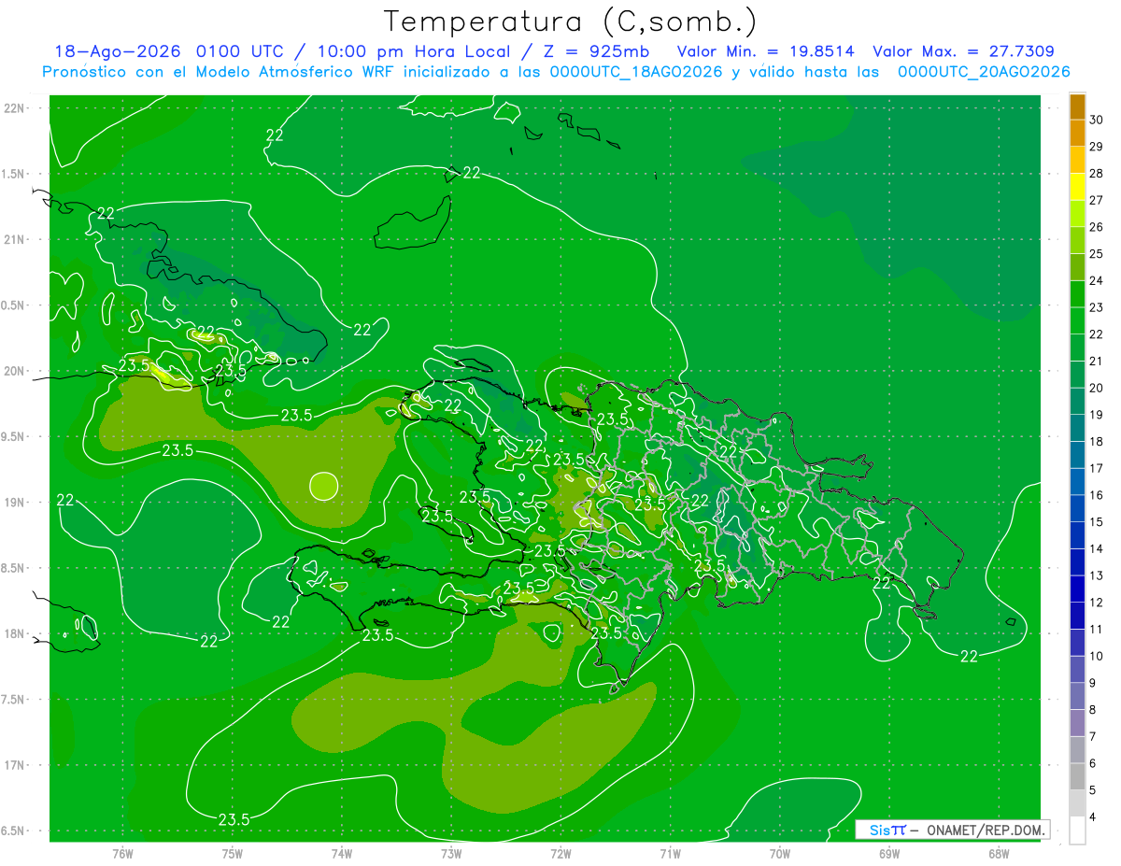
Task: Pick the color bar segment between 10 and 11
Action: click(1077, 644)
